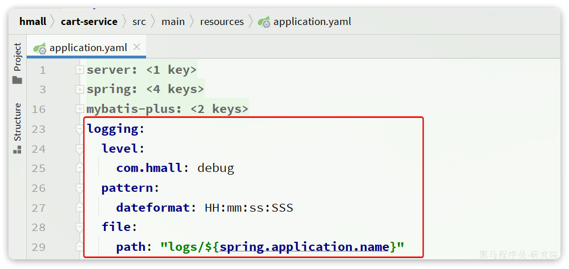Go to the resources folder breadcrumb

[x=222, y=22]
